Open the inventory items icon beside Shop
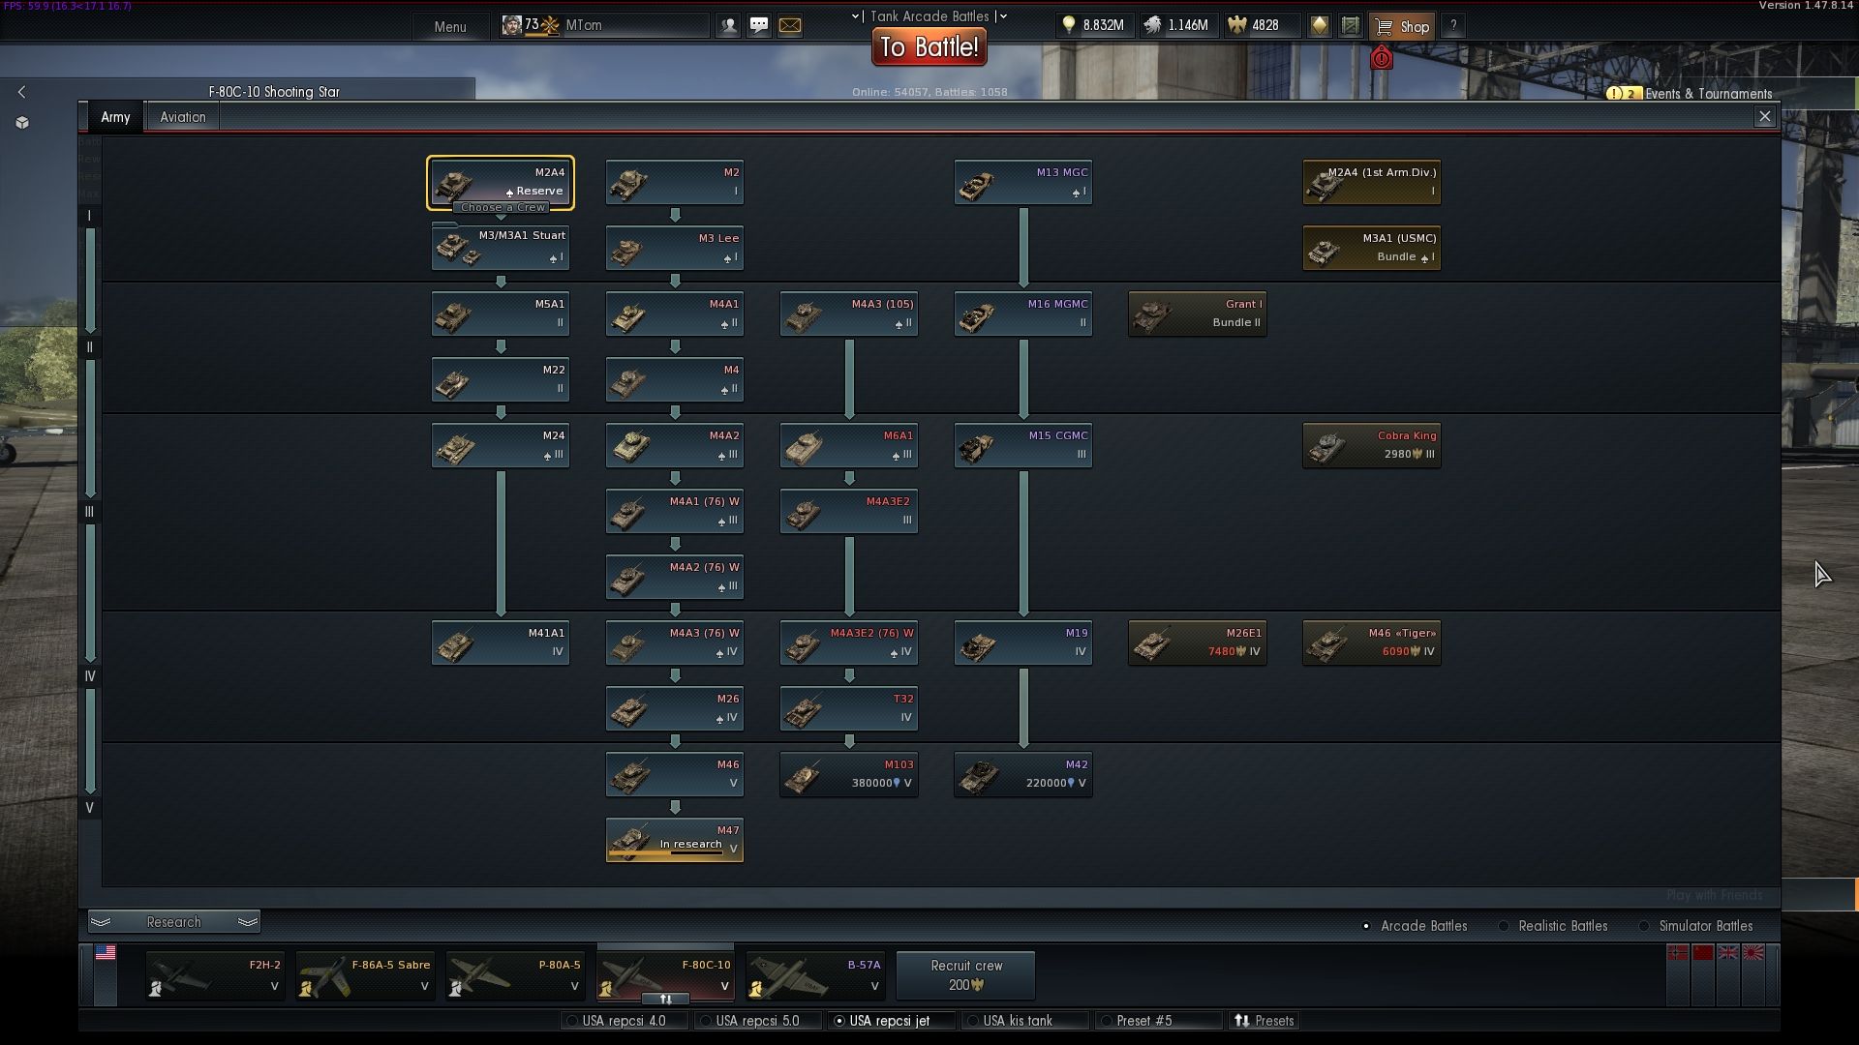1859x1045 pixels. (x=1351, y=26)
